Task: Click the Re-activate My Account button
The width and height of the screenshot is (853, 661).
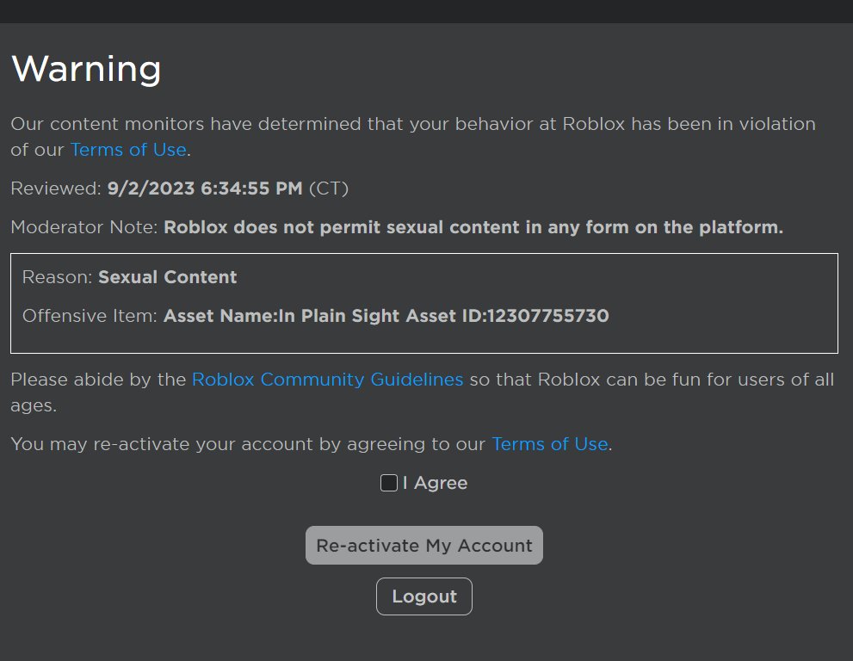Action: tap(423, 545)
